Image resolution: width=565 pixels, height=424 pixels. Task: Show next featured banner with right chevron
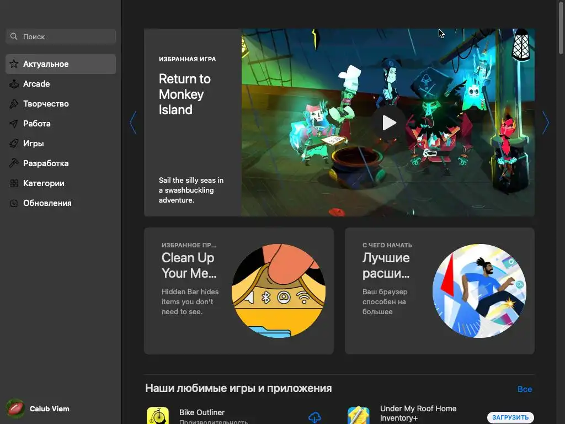[x=546, y=123]
